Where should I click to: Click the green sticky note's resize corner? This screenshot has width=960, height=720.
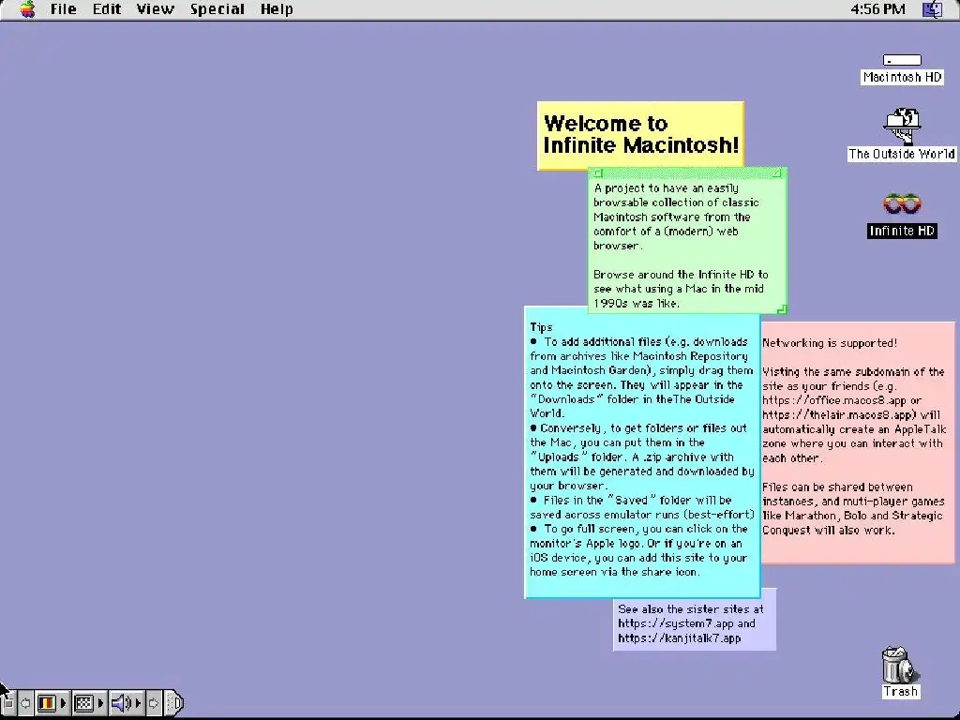[x=781, y=309]
